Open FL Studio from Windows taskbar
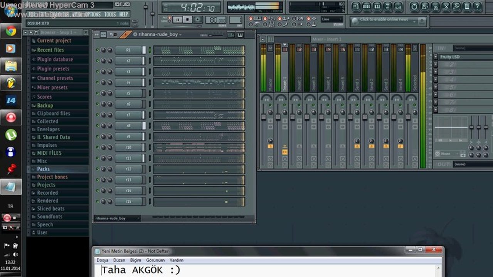This screenshot has width=493, height=277. pyautogui.click(x=11, y=83)
